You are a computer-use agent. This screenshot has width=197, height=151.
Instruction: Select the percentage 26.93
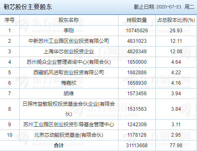pos(176,31)
